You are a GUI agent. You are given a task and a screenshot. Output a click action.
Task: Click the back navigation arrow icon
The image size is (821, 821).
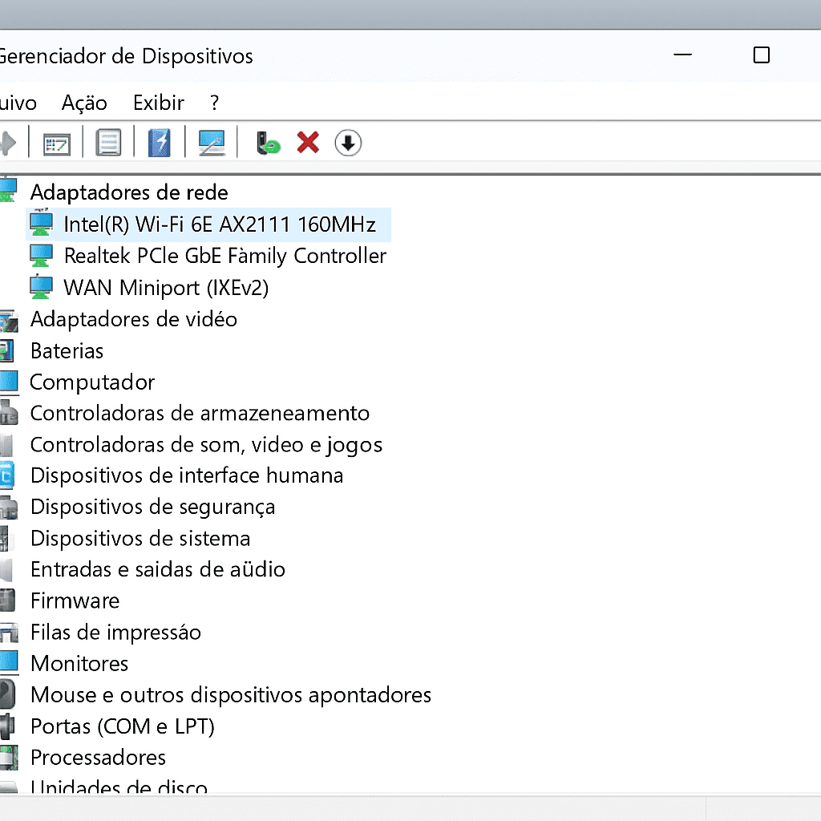[6, 142]
